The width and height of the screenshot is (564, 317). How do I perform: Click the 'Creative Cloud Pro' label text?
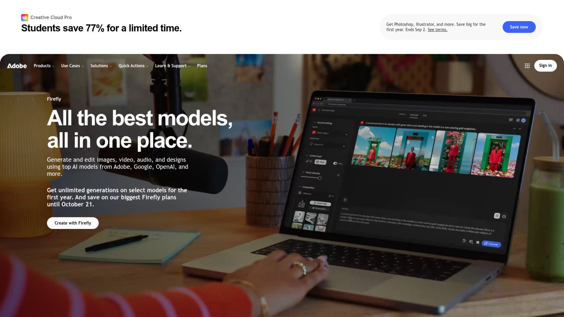[51, 17]
